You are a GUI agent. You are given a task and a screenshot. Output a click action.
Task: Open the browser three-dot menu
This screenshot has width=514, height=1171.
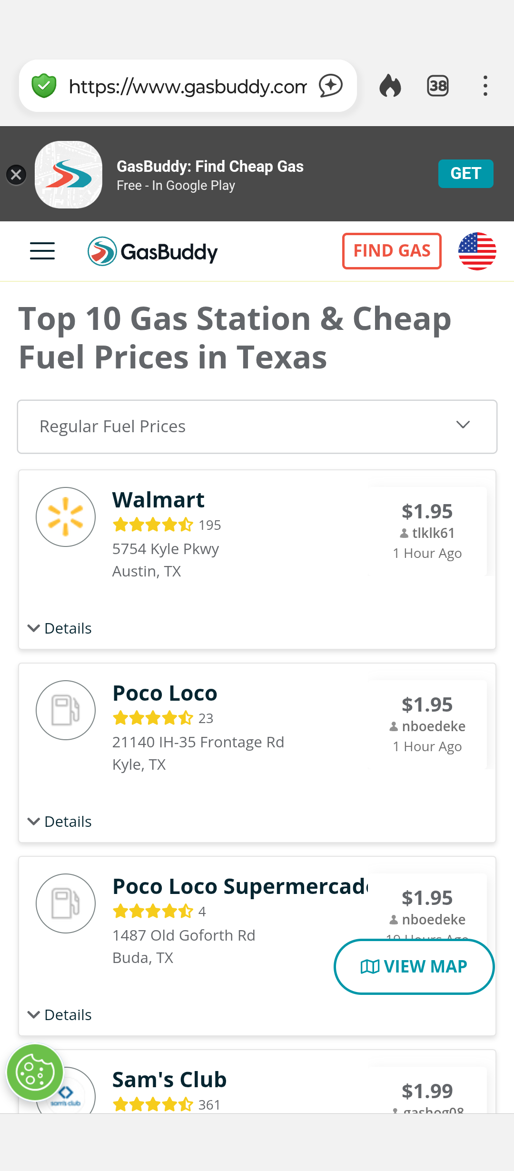(485, 86)
